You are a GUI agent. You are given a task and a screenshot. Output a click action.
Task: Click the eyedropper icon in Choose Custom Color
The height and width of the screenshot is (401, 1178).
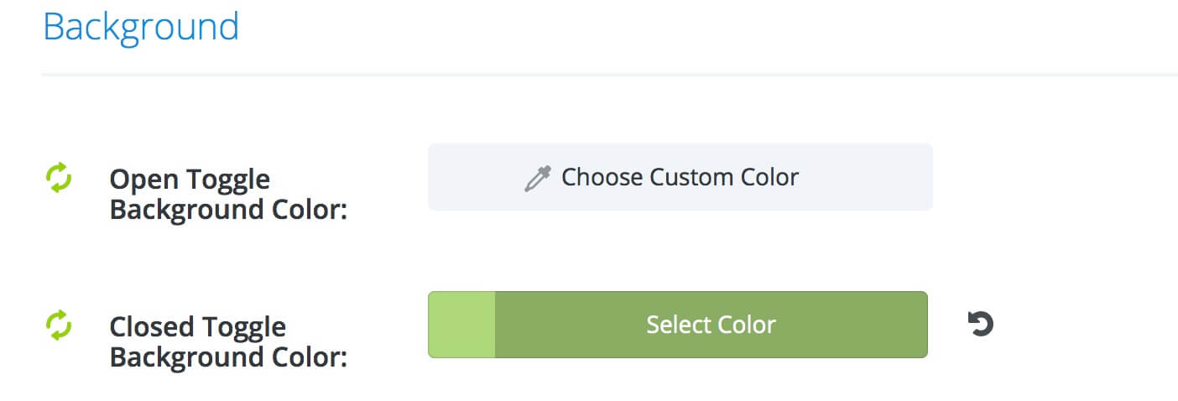coord(537,179)
